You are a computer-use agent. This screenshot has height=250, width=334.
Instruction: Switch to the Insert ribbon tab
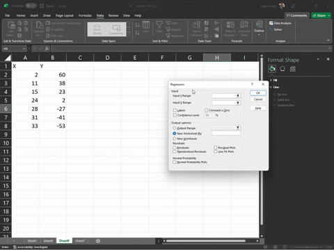pyautogui.click(x=34, y=15)
